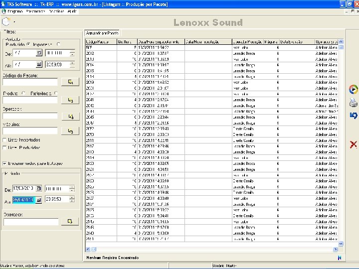Open the Programa menu

point(15,11)
